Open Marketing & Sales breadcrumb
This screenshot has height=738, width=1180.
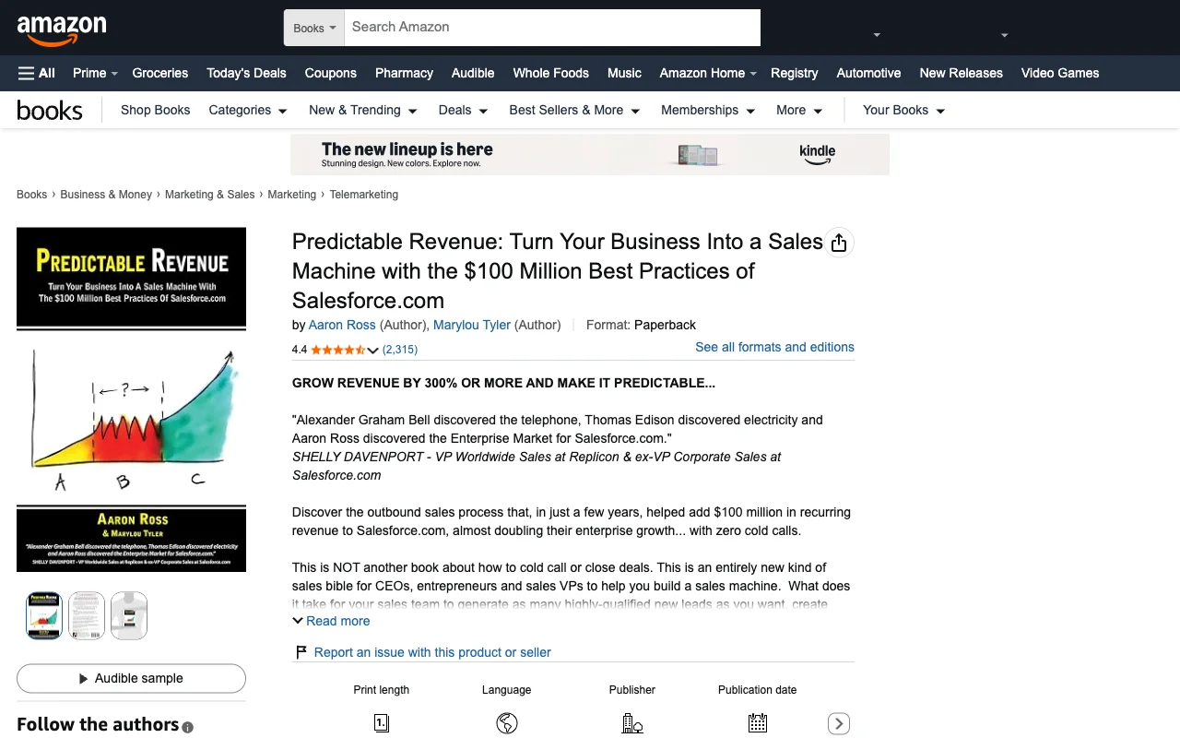click(209, 195)
